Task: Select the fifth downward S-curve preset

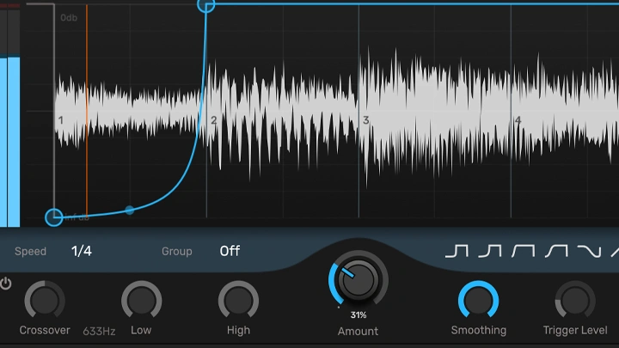Action: click(589, 251)
